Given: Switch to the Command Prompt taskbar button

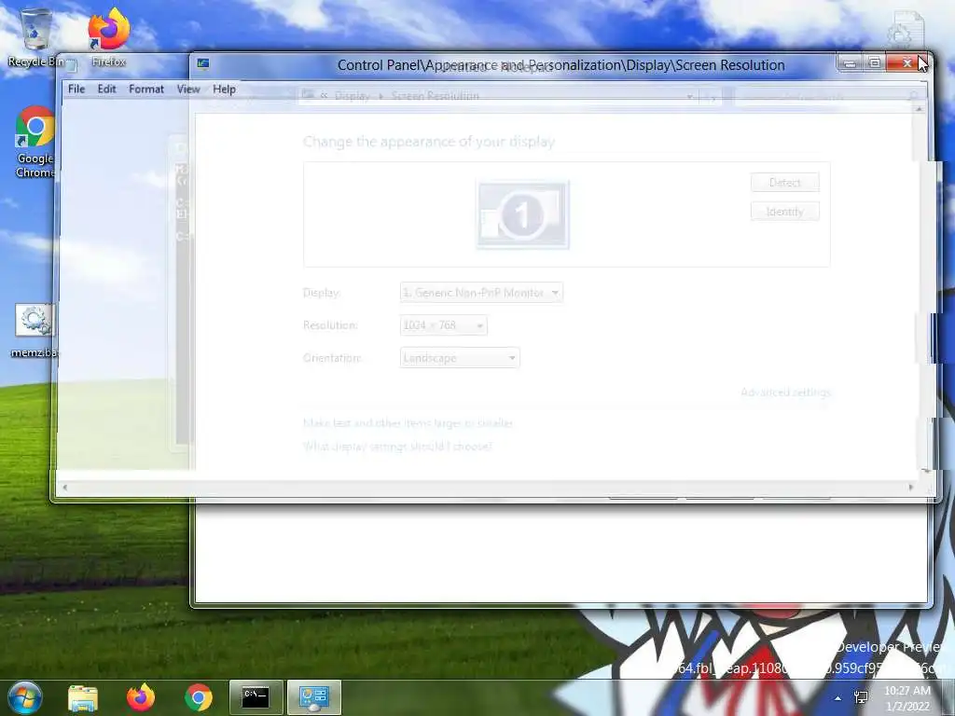Looking at the screenshot, I should (256, 697).
